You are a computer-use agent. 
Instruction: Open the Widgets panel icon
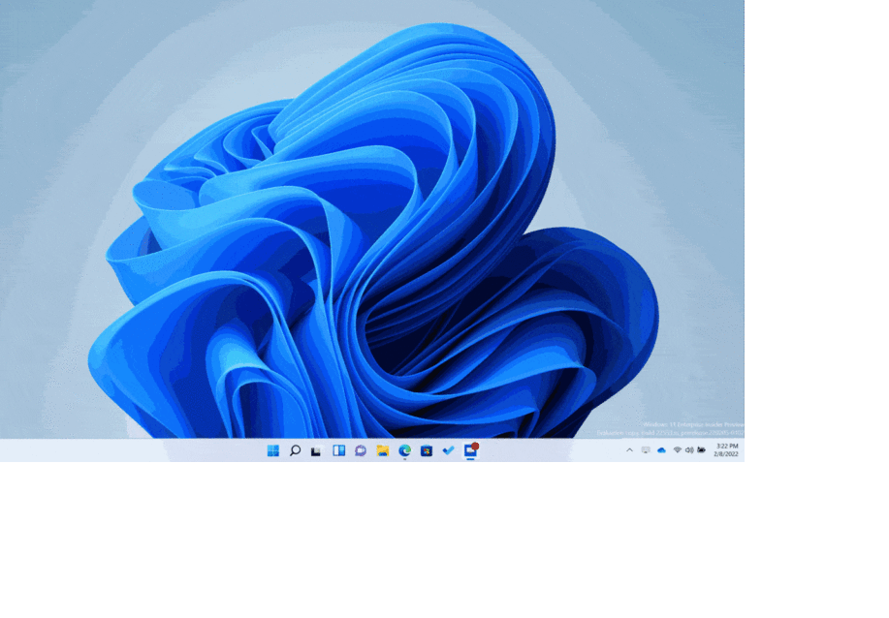(x=338, y=450)
